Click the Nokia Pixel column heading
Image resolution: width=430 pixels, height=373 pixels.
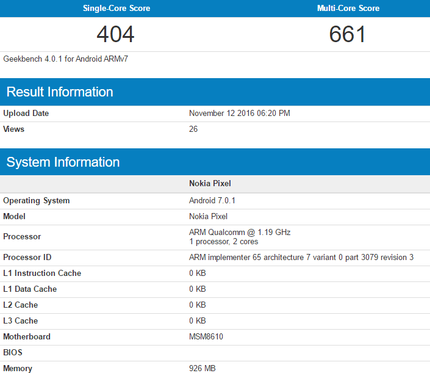[x=210, y=184]
